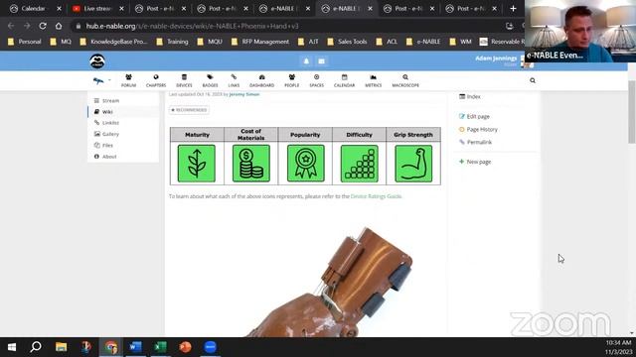This screenshot has height=357, width=636.
Task: Open a new browser tab
Action: coord(513,9)
